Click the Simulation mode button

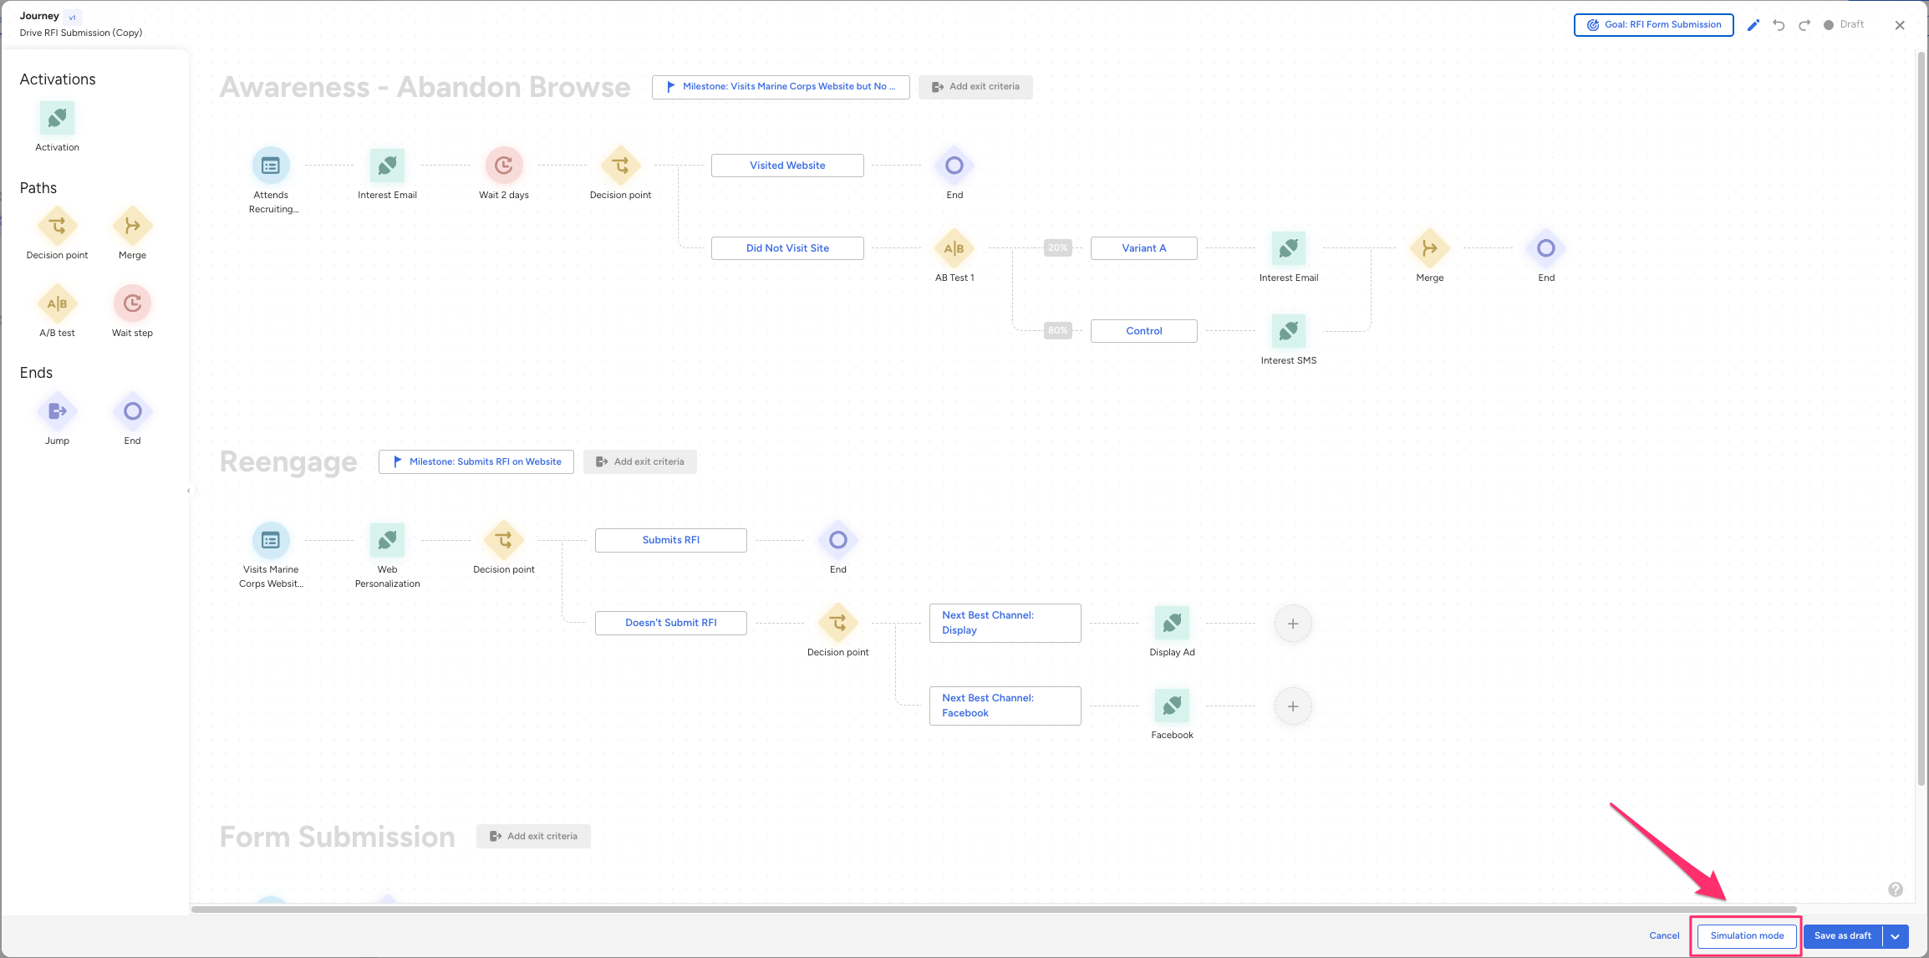[1746, 936]
